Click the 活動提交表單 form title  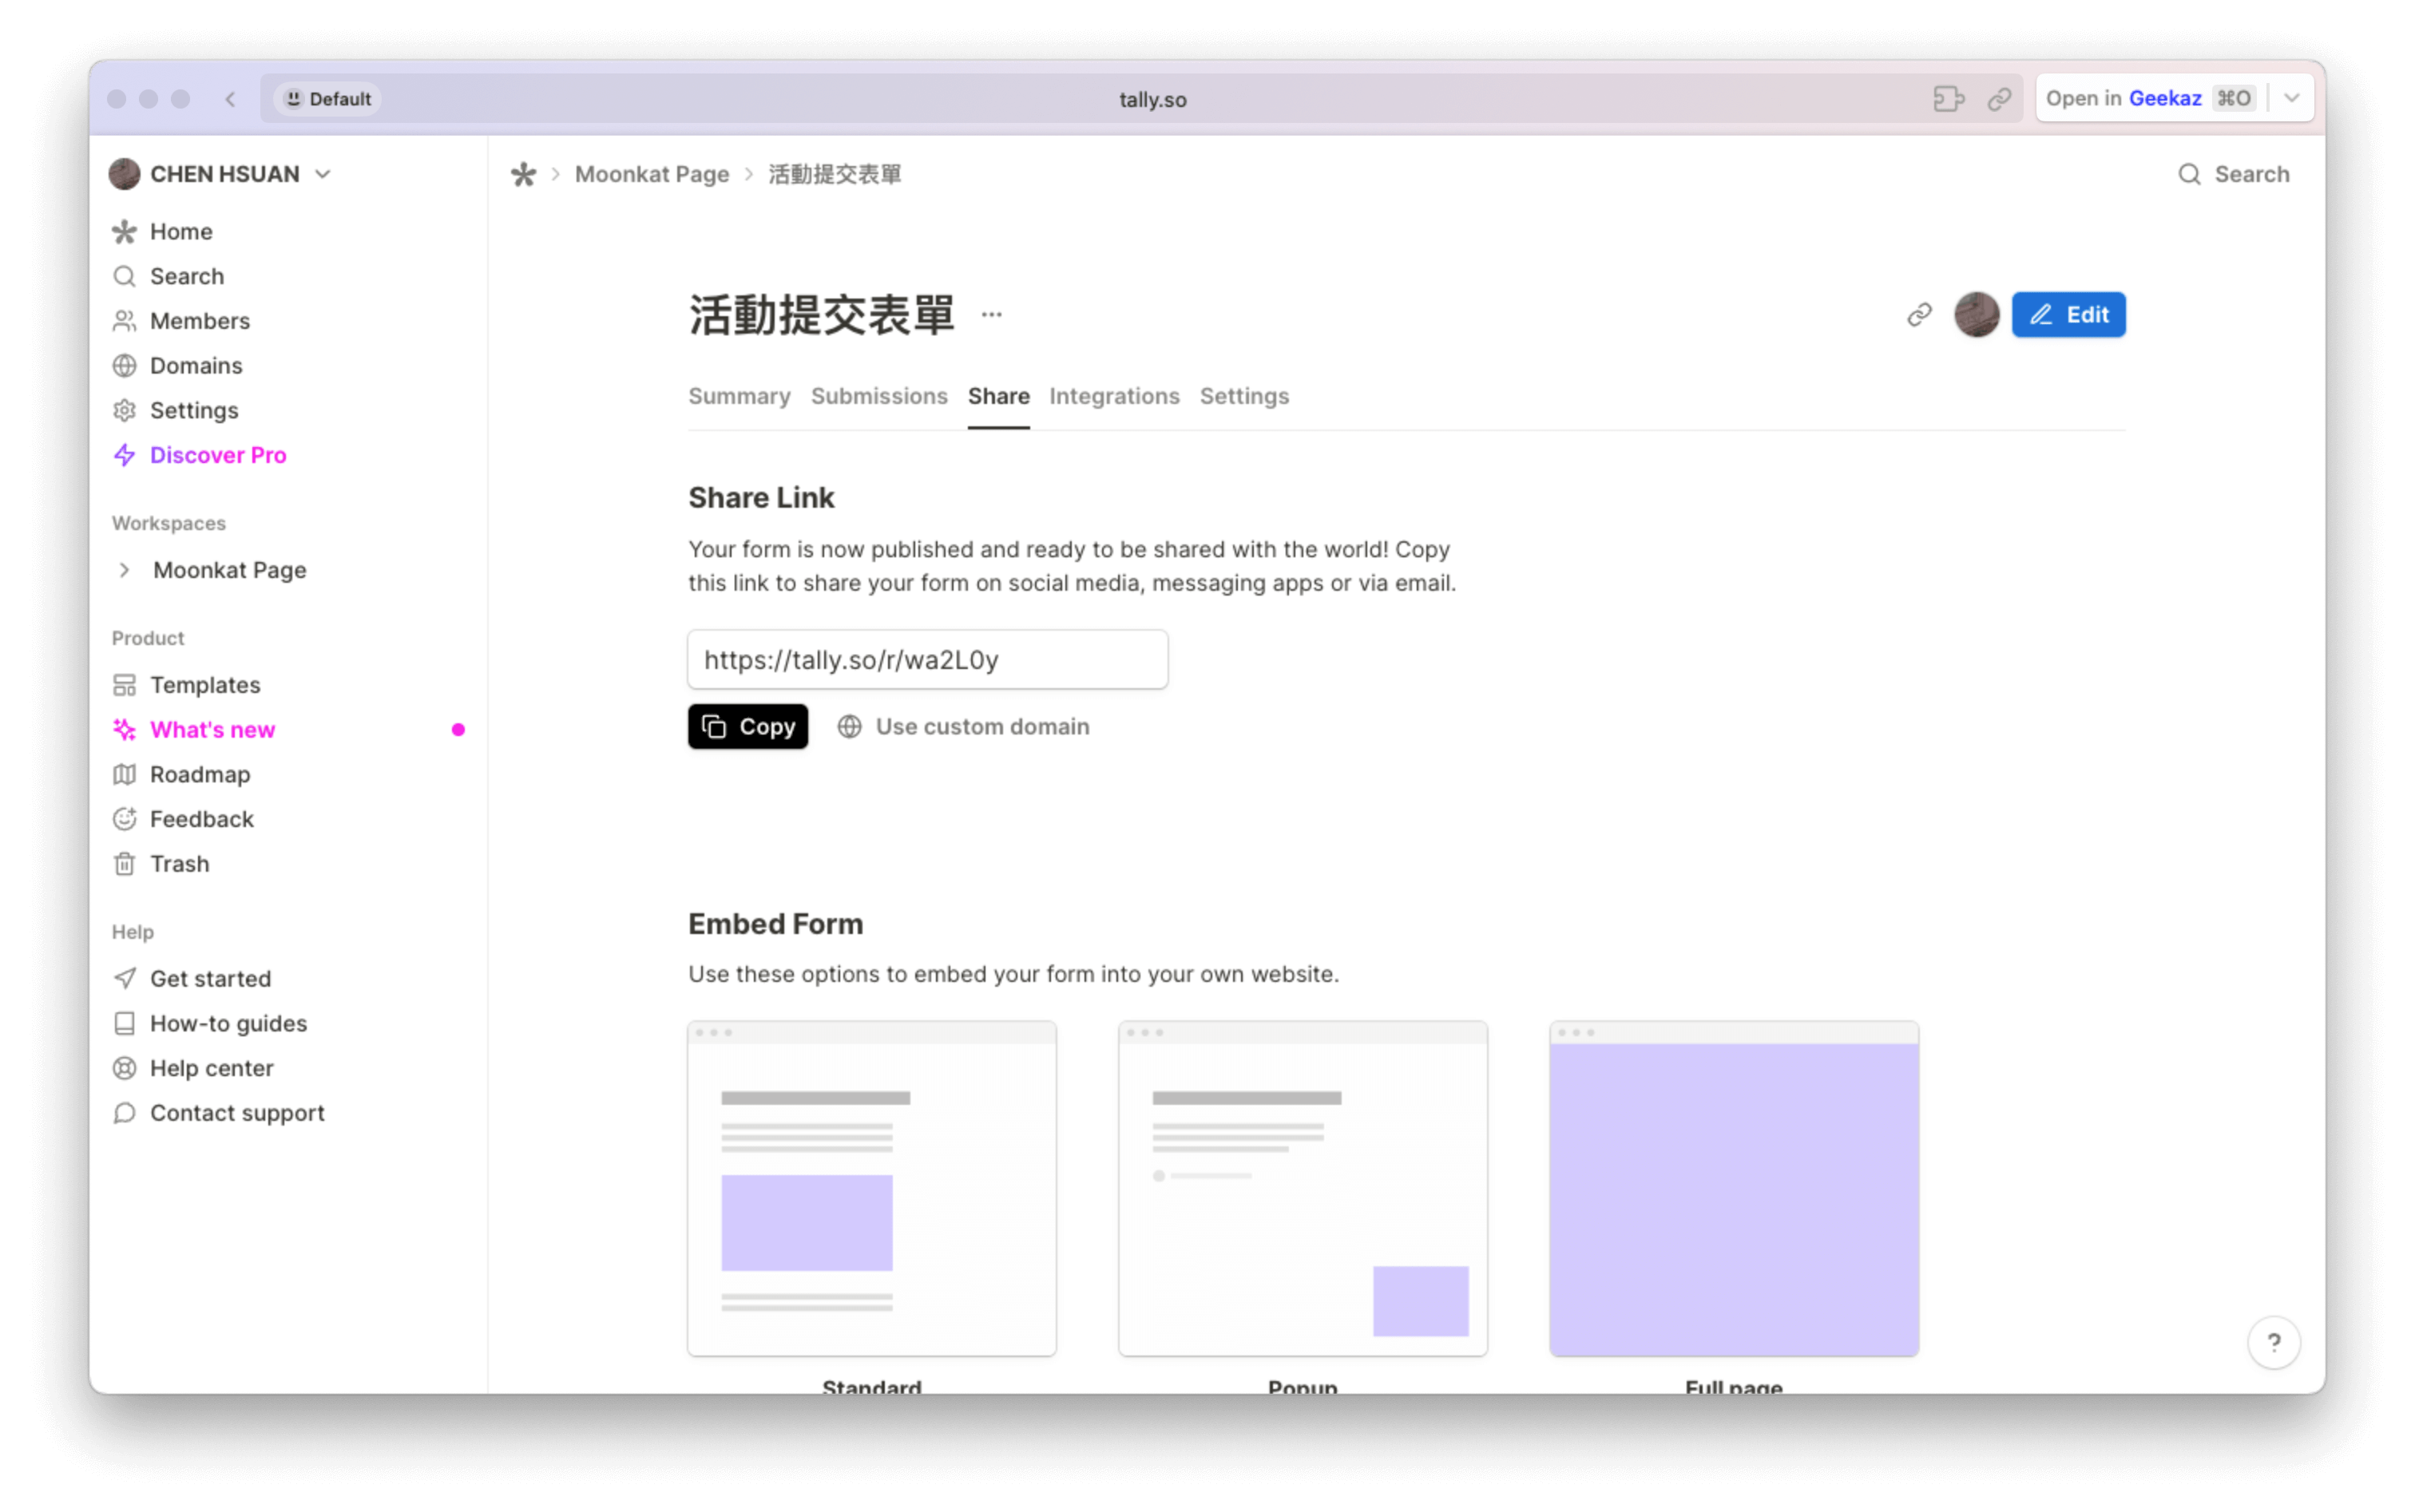pyautogui.click(x=821, y=315)
